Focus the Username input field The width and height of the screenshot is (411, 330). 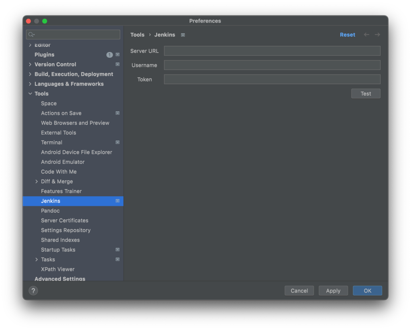click(272, 65)
